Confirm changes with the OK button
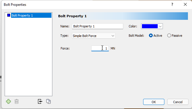 point(154,102)
